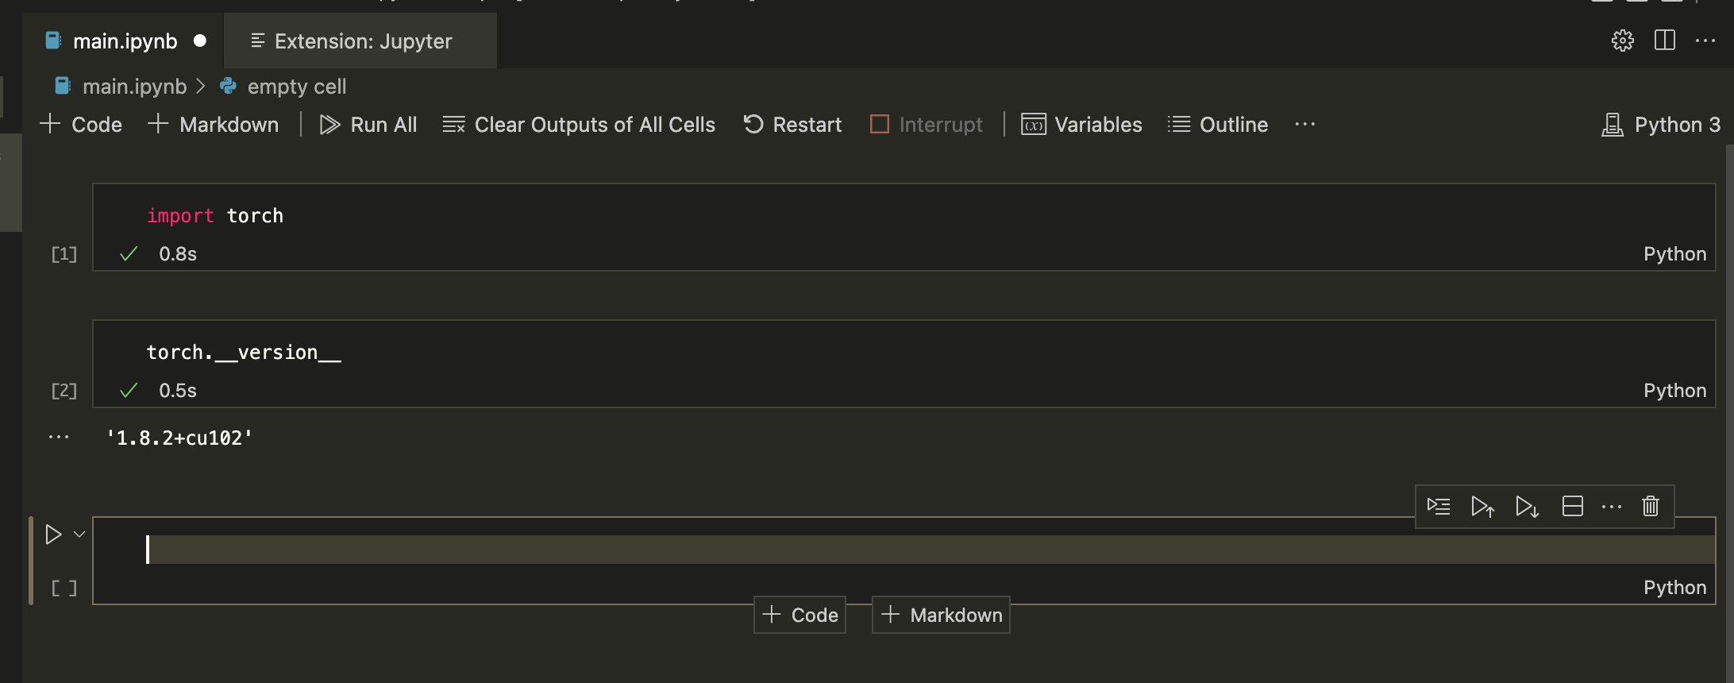Clear Outputs of All Cells
The height and width of the screenshot is (683, 1734).
point(579,125)
